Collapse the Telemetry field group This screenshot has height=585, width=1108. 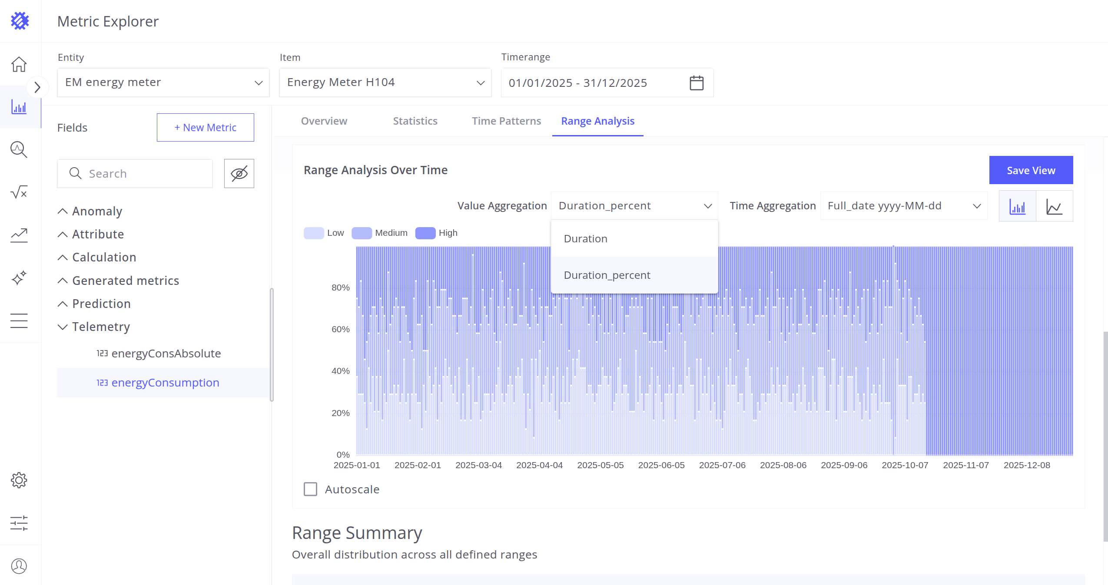click(x=63, y=327)
